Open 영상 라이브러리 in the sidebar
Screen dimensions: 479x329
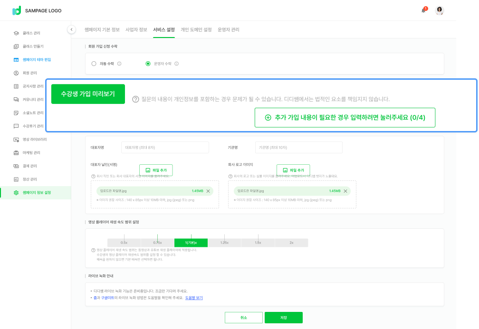[x=35, y=140]
